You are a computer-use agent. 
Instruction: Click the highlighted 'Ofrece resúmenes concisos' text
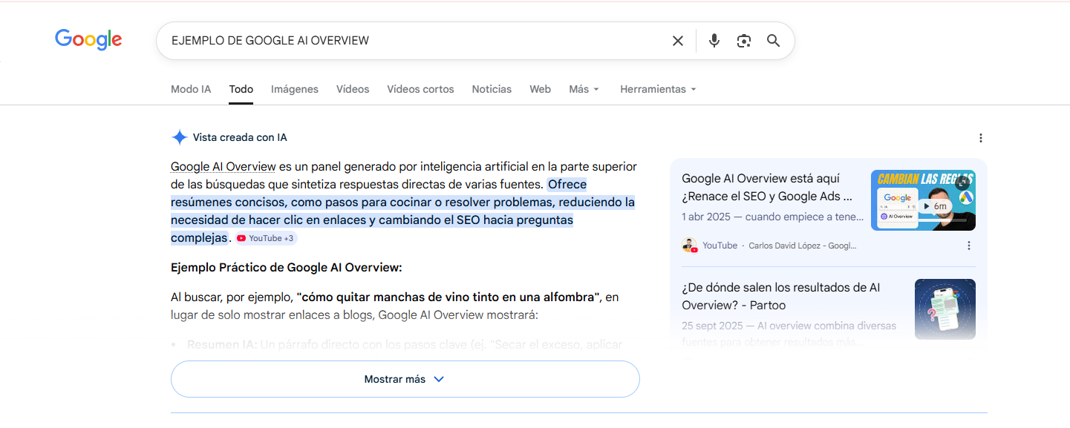[x=402, y=211]
